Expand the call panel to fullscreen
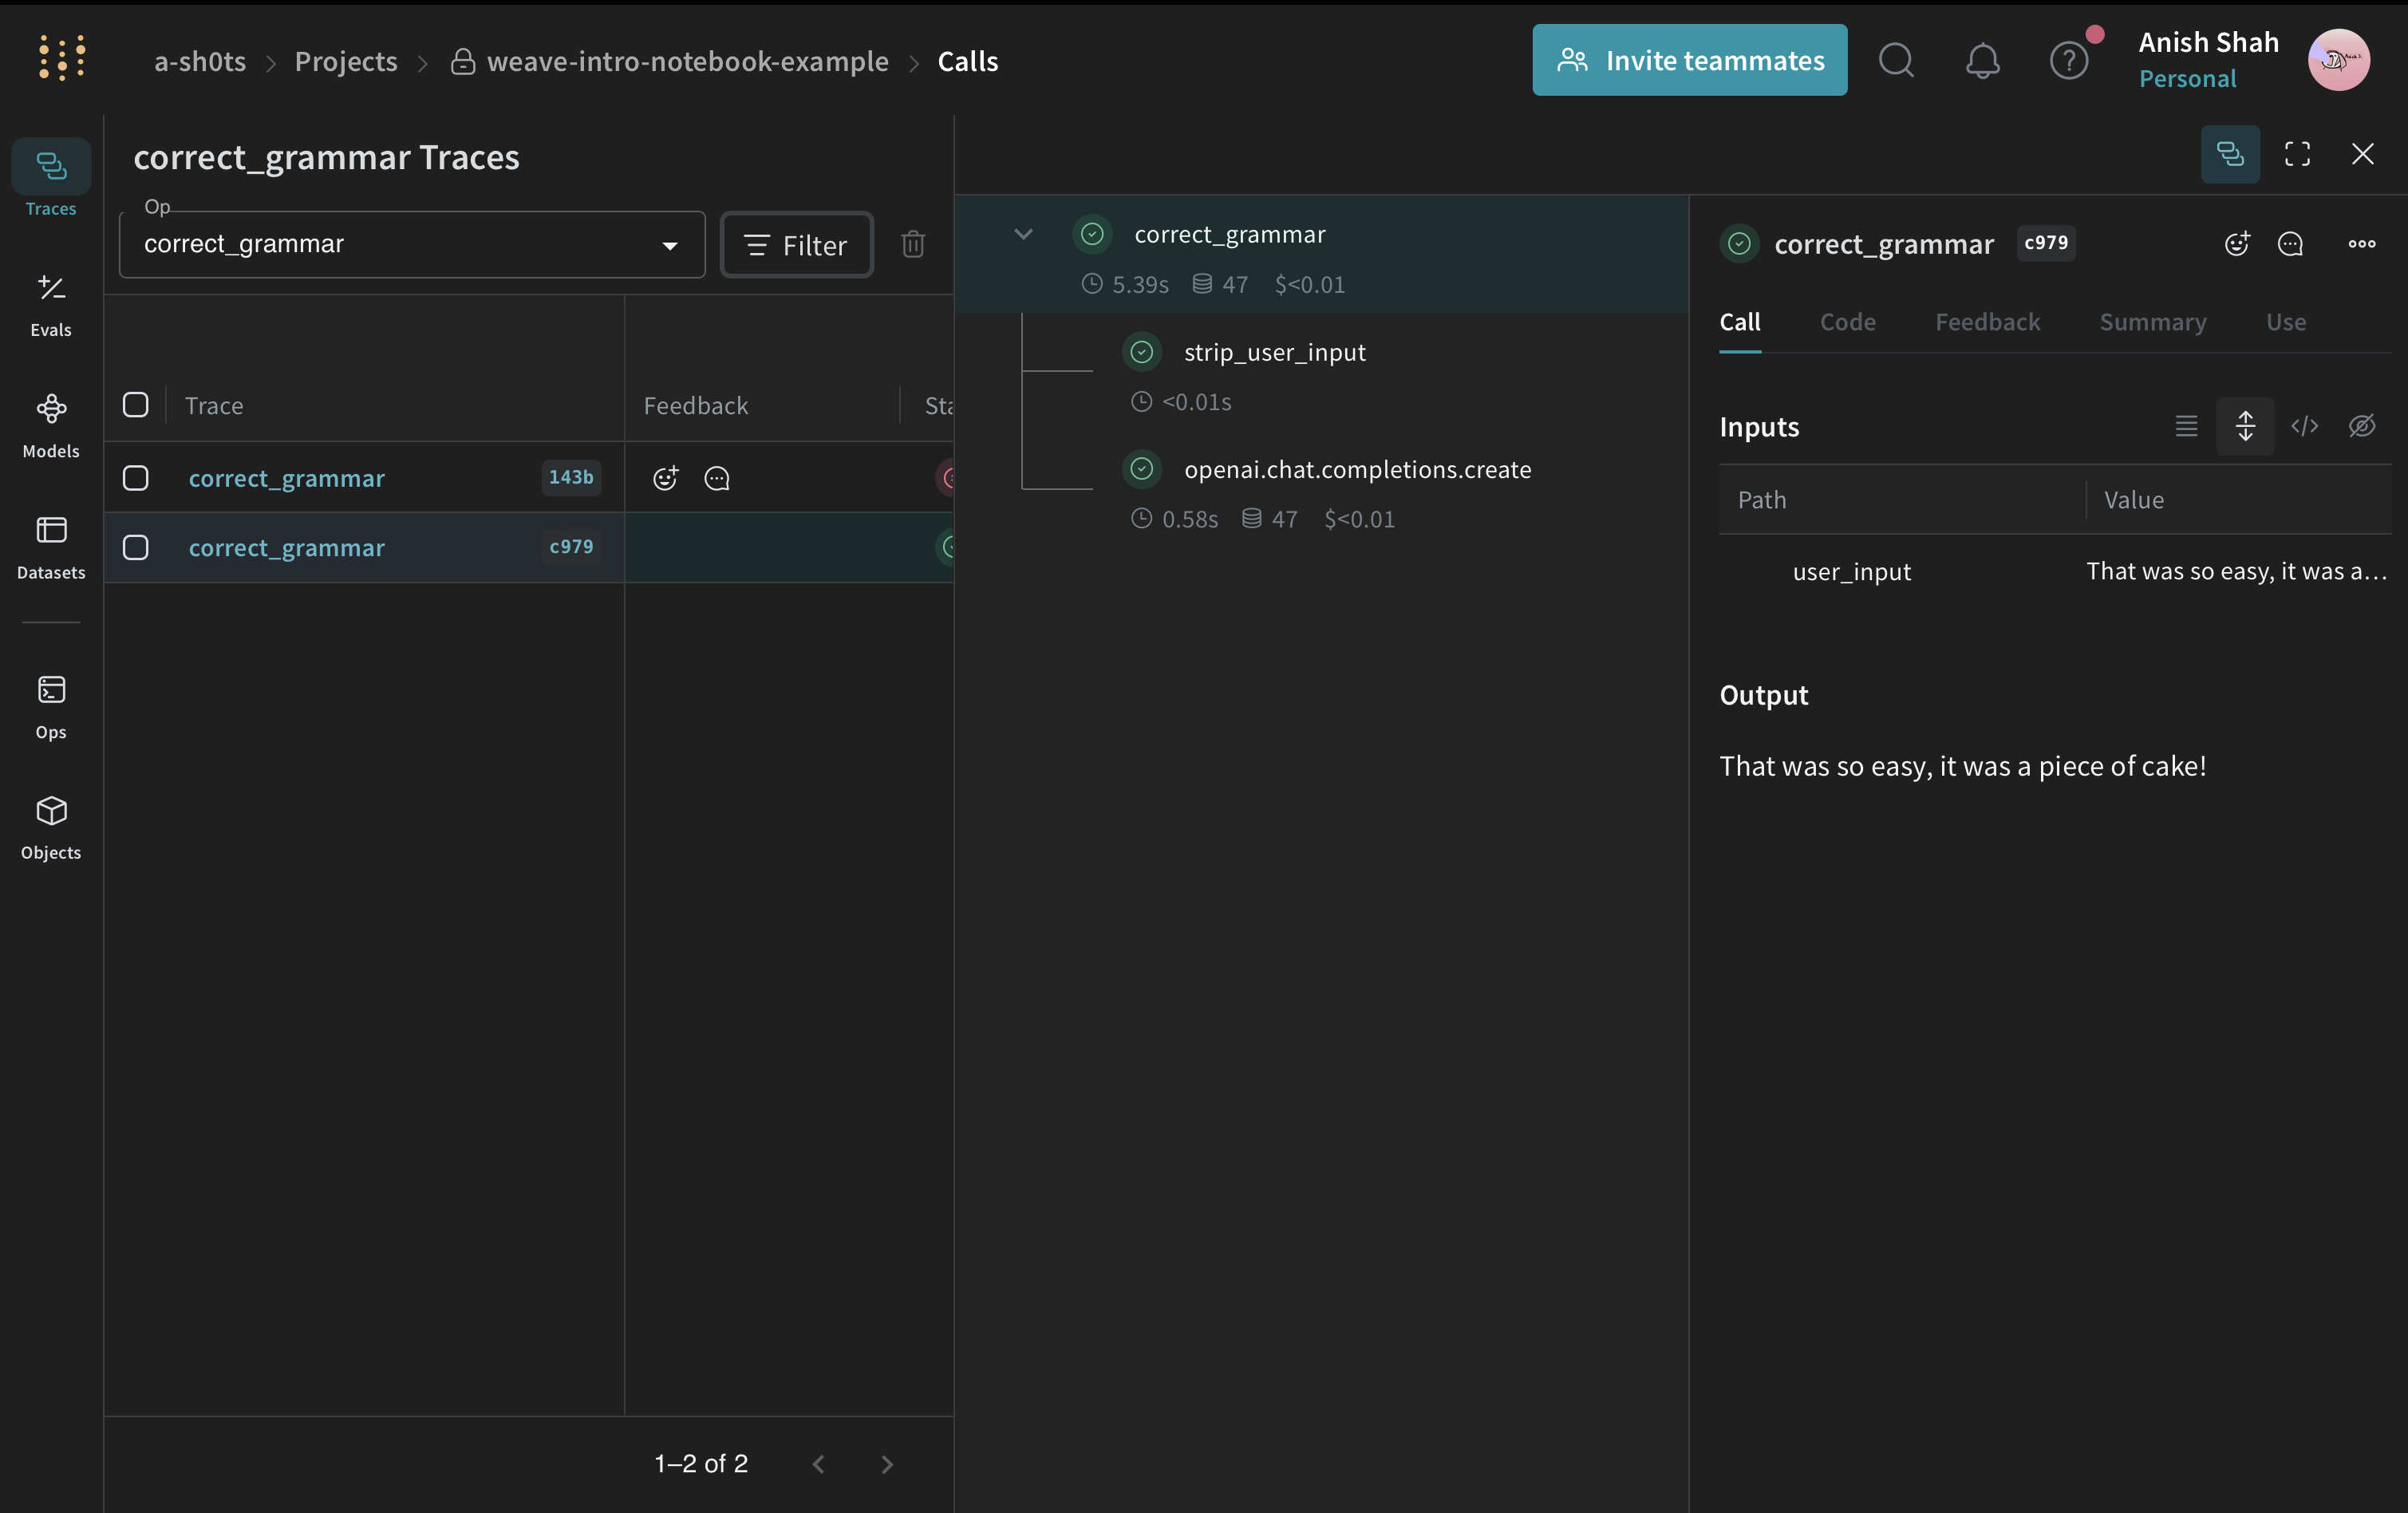The image size is (2408, 1513). 2297,154
